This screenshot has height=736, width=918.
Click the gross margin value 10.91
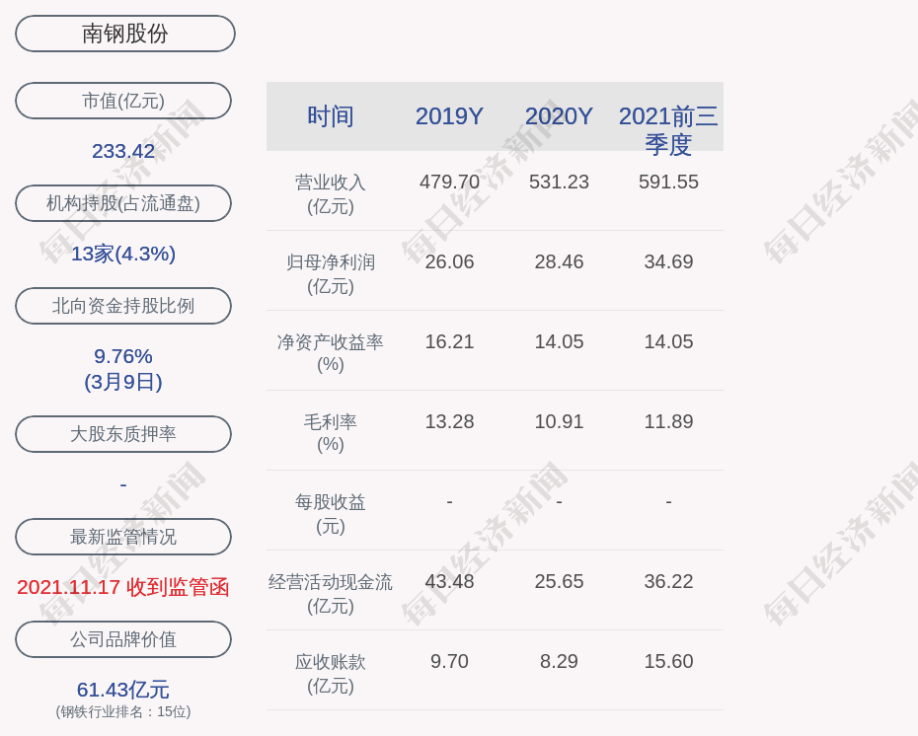click(x=559, y=421)
